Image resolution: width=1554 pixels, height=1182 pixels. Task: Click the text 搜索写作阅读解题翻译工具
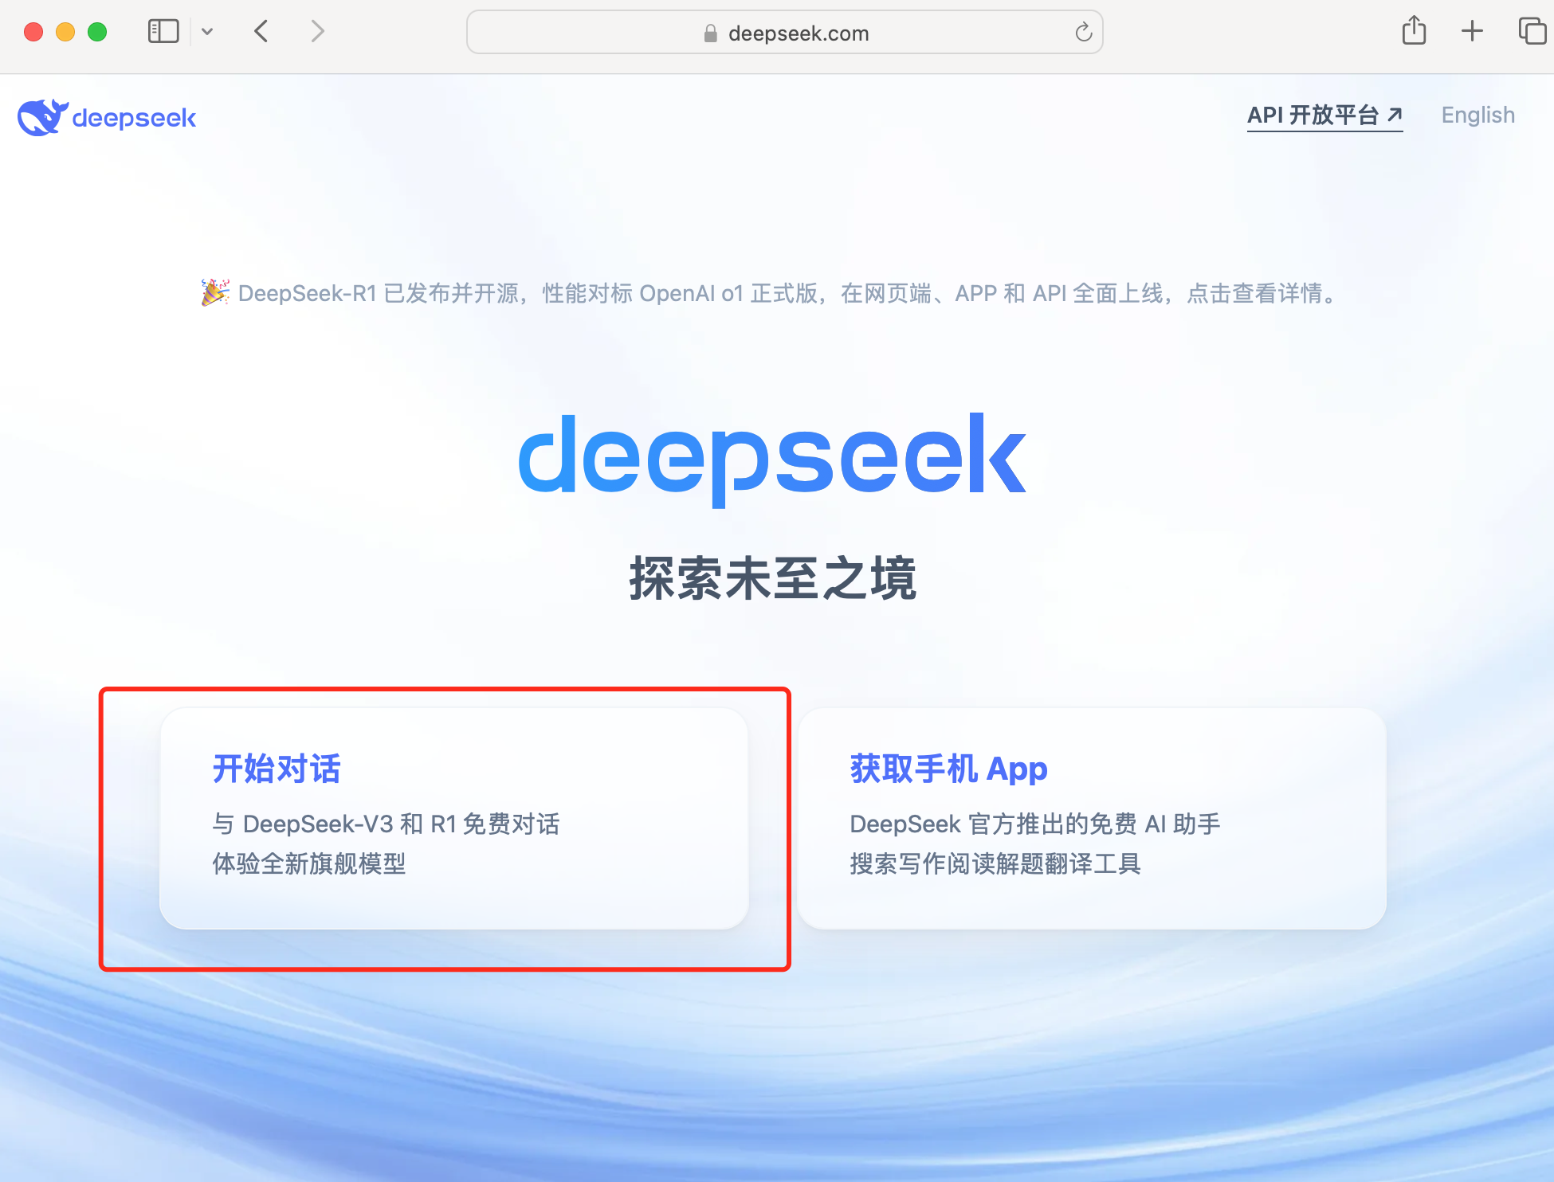[995, 863]
